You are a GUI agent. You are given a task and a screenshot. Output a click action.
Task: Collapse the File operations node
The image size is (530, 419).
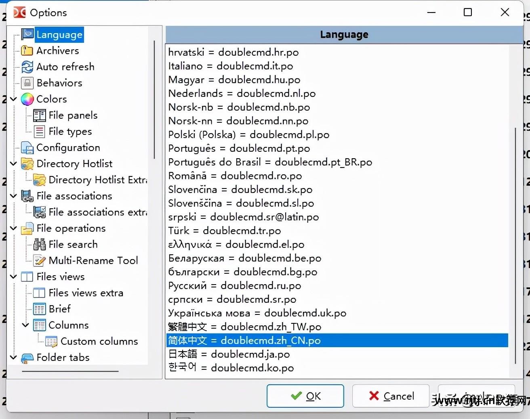[13, 228]
